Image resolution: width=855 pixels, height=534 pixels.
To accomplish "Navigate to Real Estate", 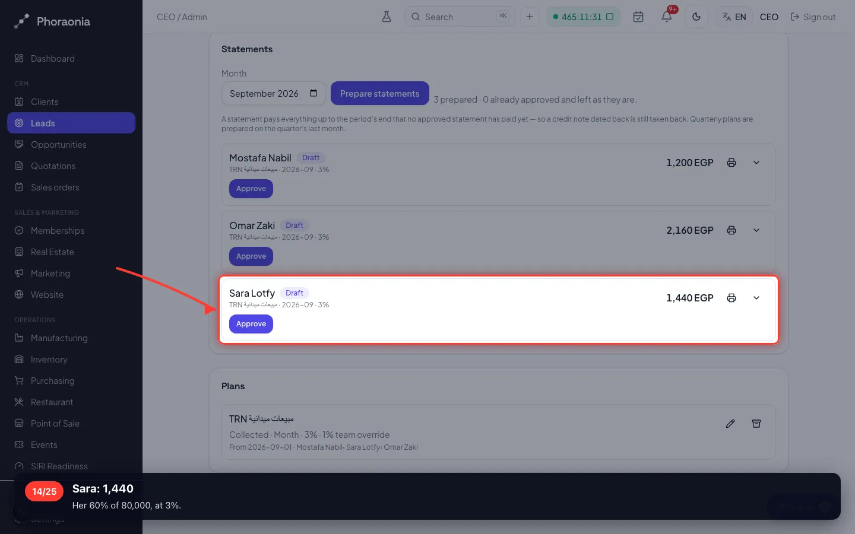I will point(71,252).
